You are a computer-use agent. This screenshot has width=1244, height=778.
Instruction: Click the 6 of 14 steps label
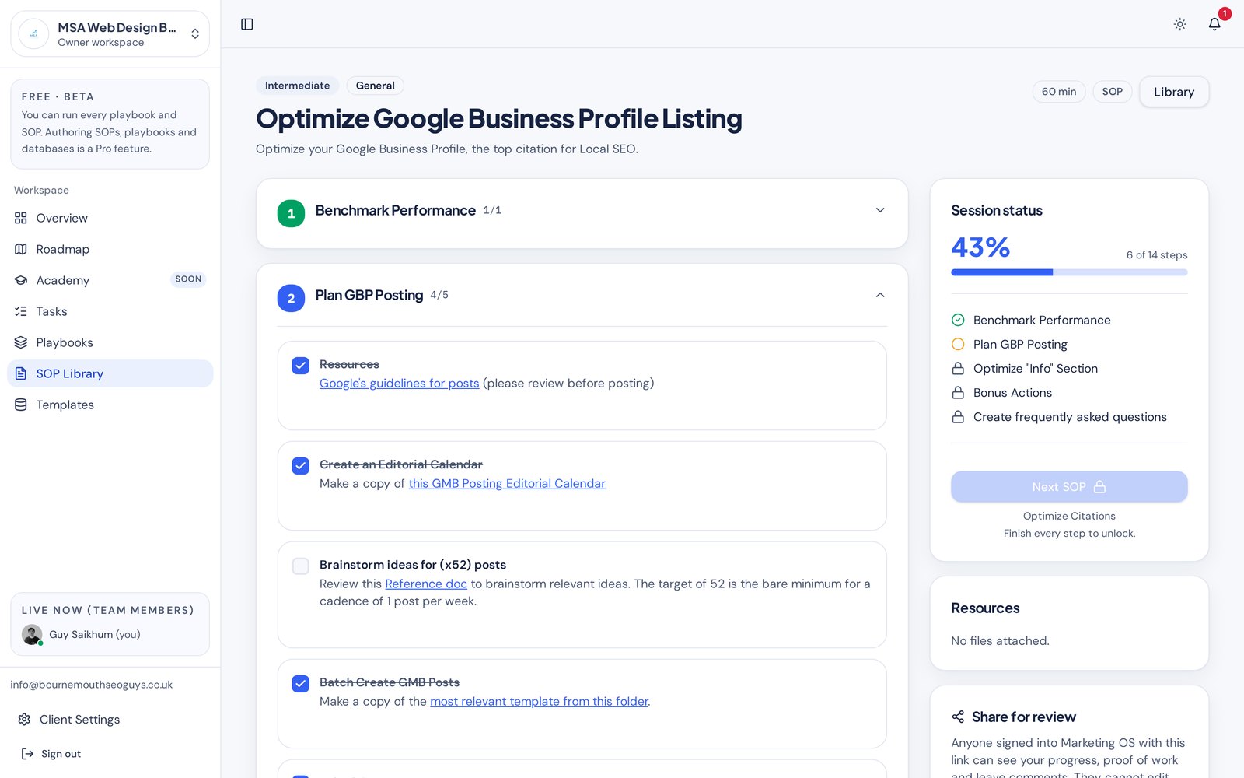click(1157, 254)
